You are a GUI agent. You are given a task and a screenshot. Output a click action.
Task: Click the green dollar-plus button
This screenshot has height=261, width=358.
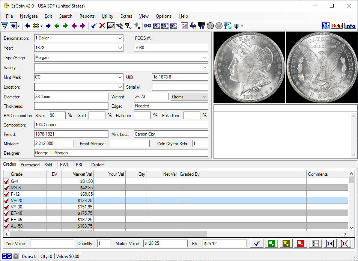[x=271, y=244]
